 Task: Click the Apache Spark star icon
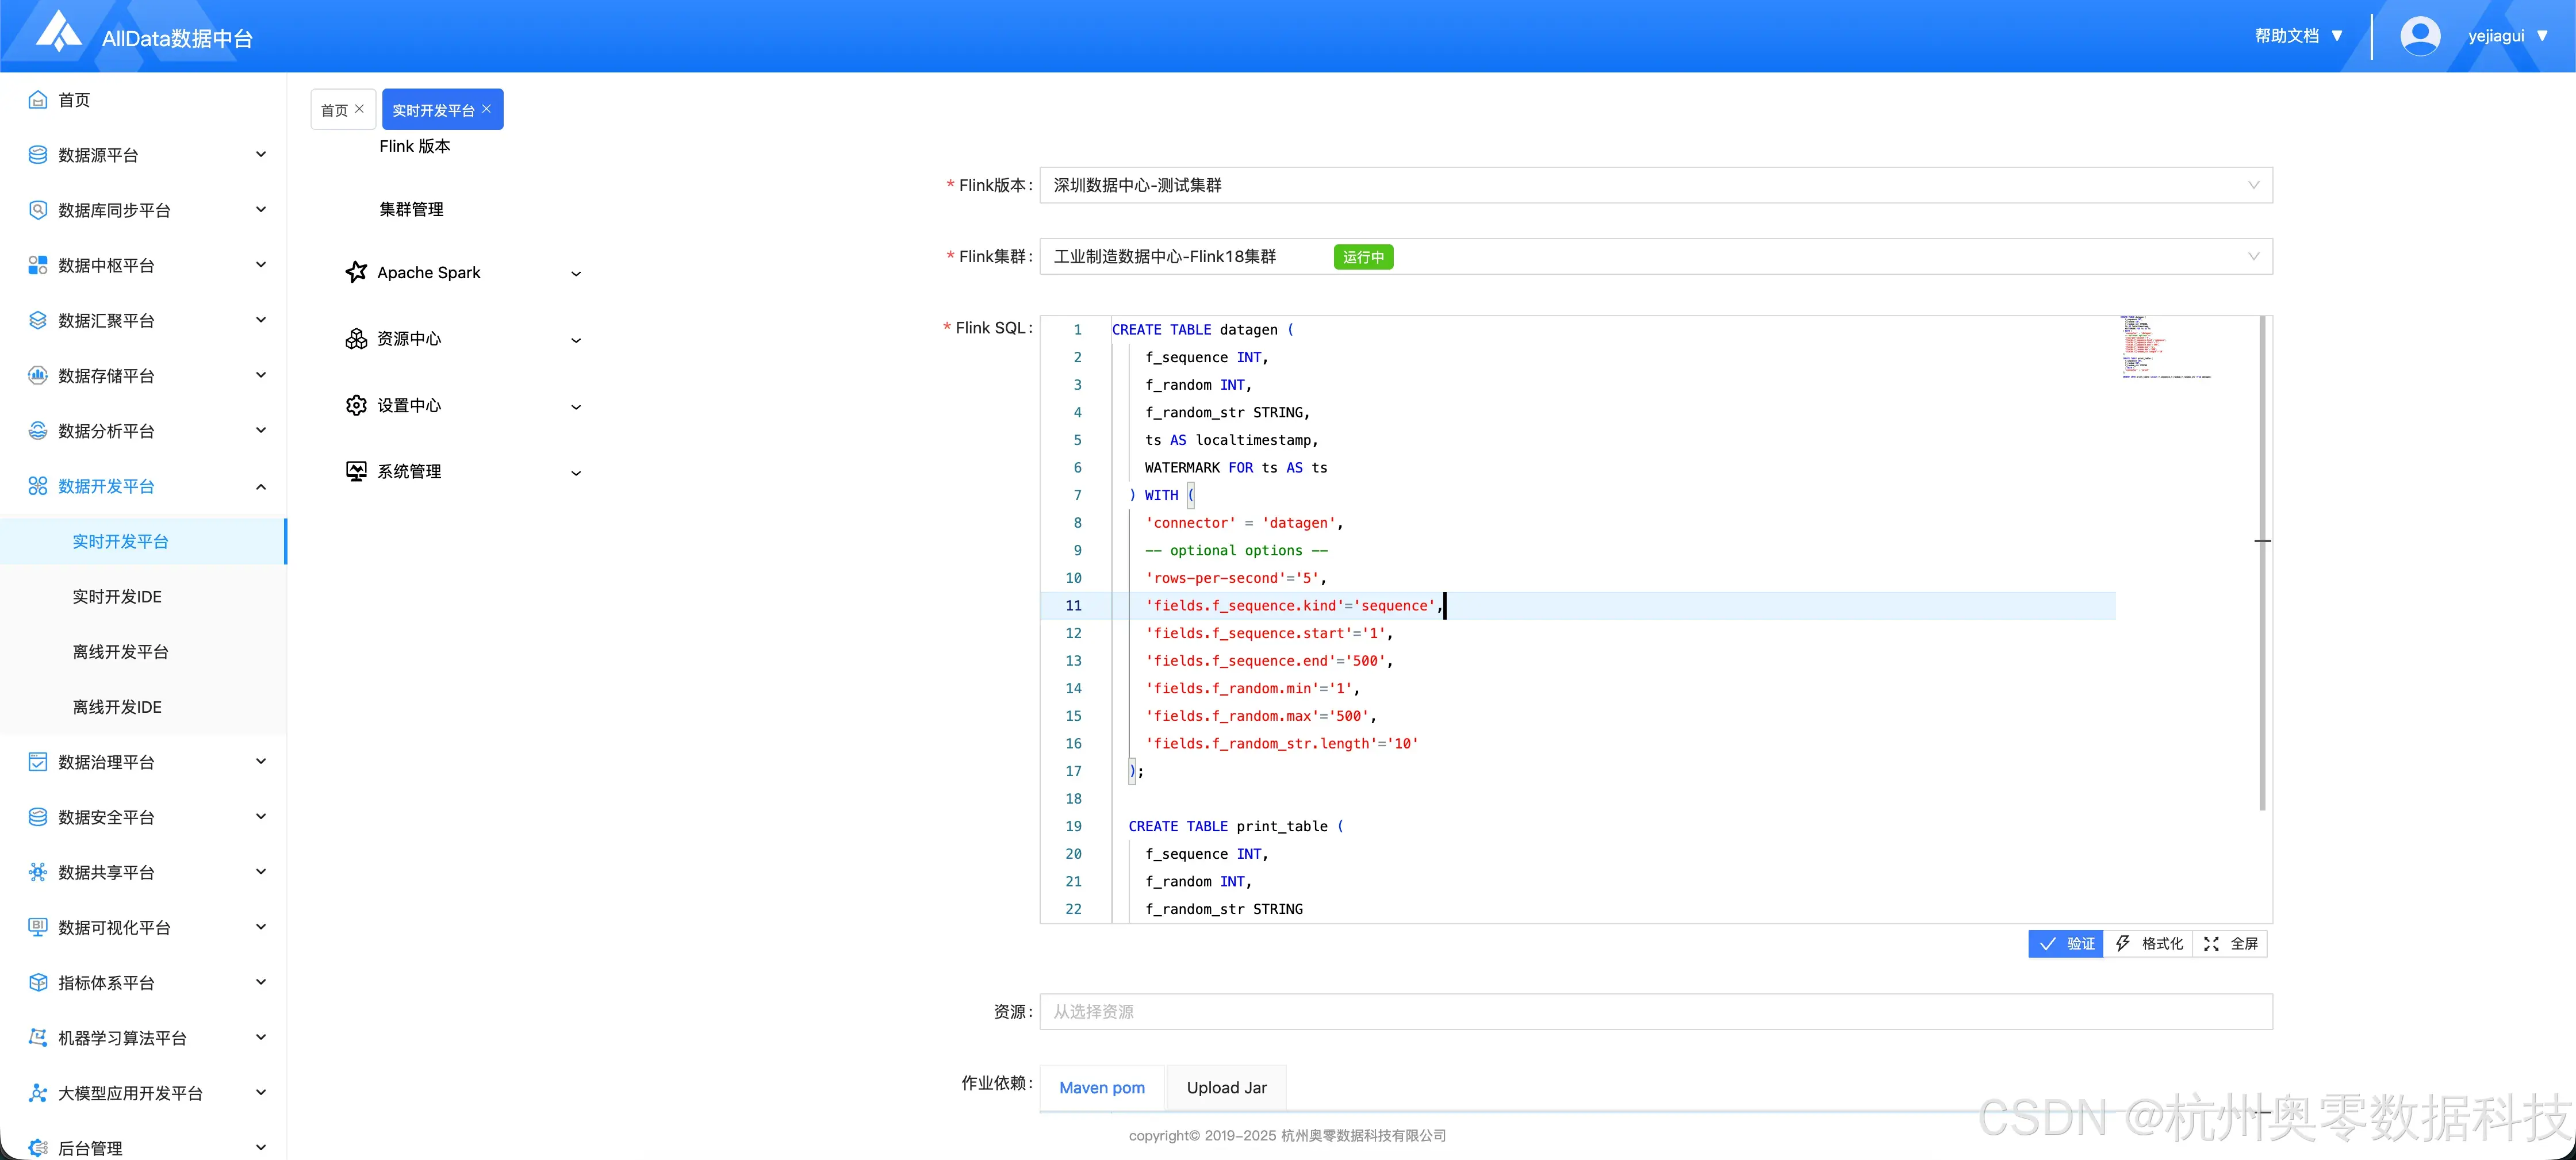356,272
